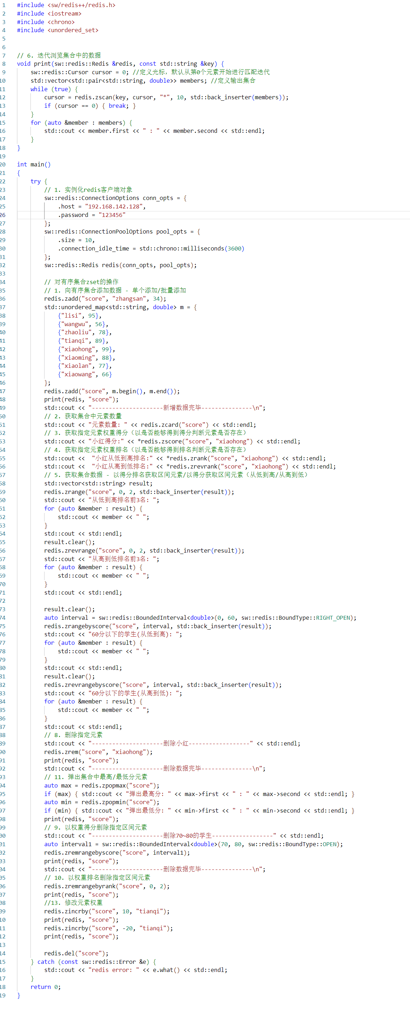The width and height of the screenshot is (410, 1020).
Task: Click the '#include <iostream>' line
Action: (x=49, y=13)
